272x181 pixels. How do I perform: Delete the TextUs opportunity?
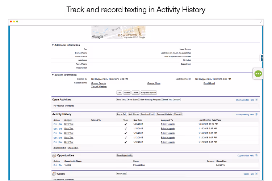click(61, 165)
